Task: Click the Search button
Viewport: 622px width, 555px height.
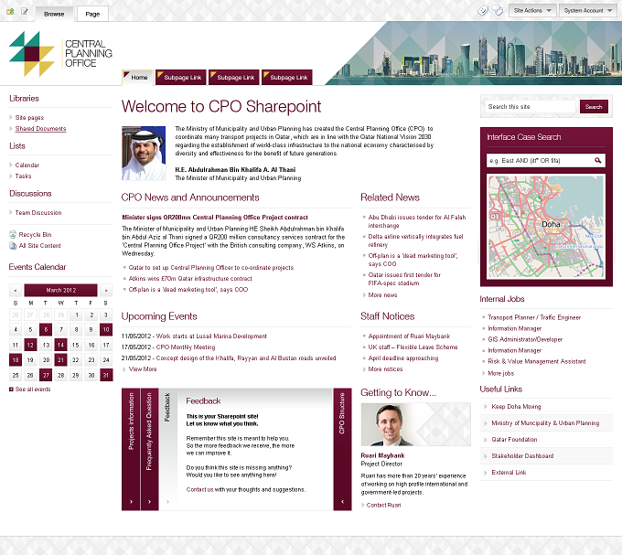Action: [x=594, y=107]
